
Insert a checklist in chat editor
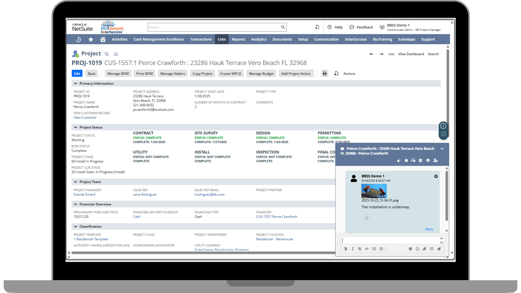pos(431,249)
